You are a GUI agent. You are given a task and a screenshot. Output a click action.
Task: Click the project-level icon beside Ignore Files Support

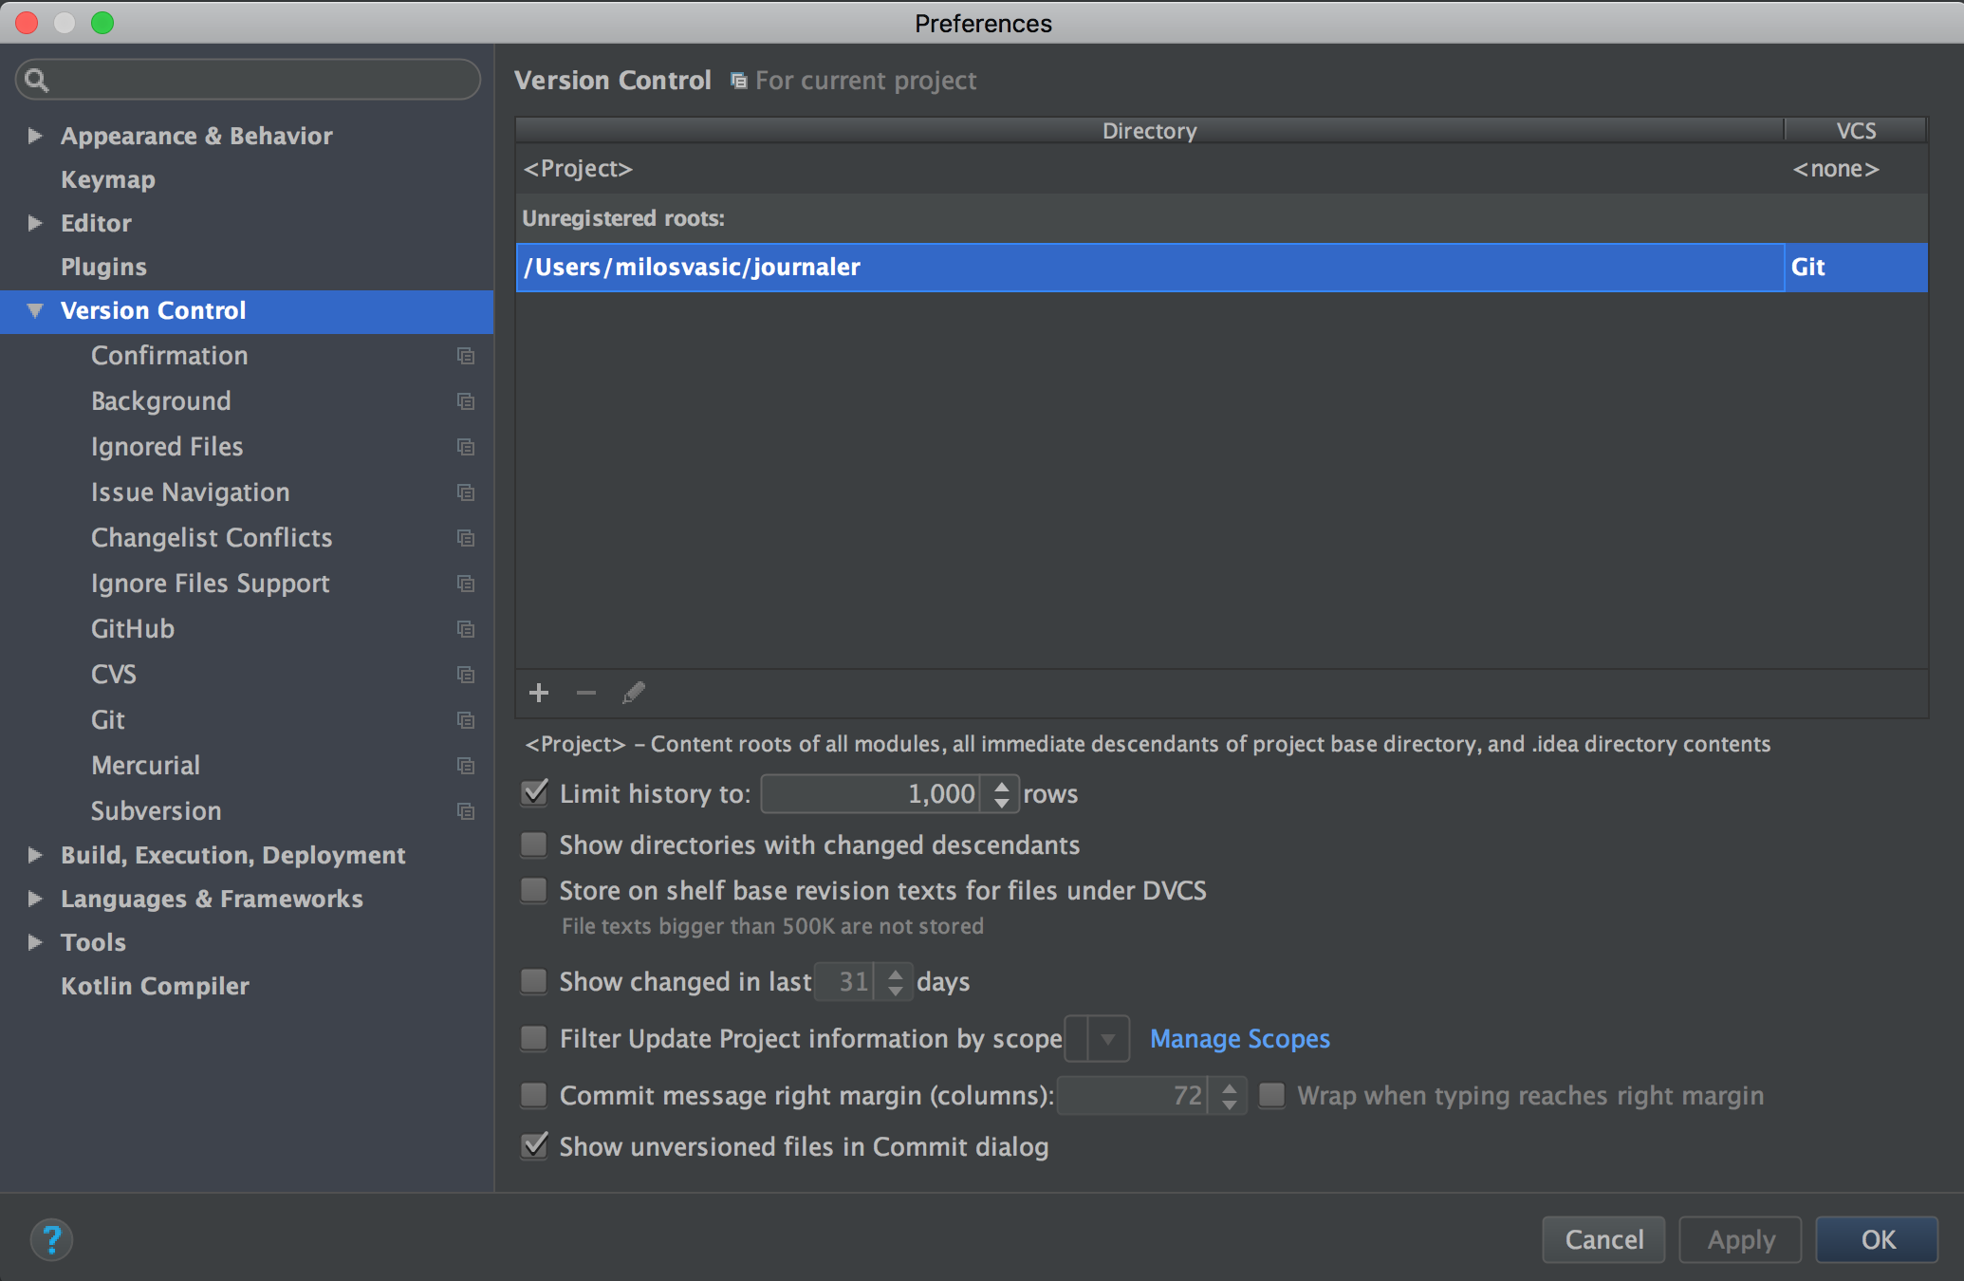pos(466,584)
